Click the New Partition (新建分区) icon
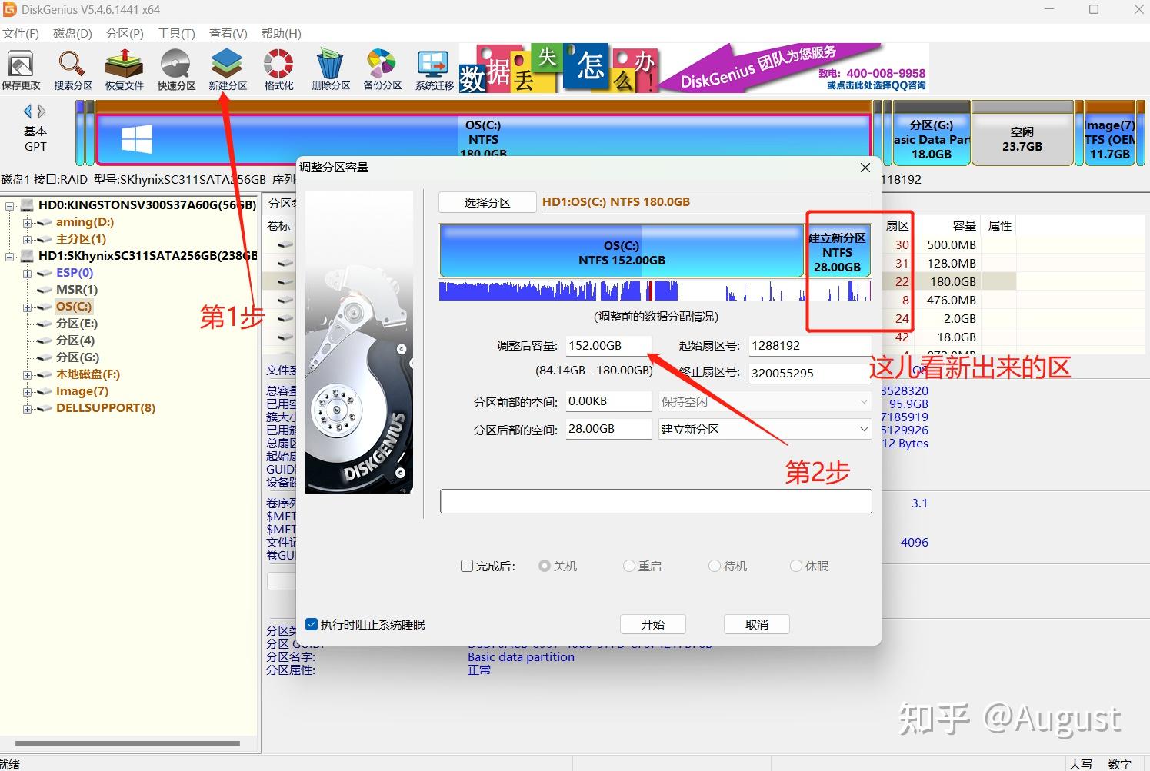 (228, 70)
